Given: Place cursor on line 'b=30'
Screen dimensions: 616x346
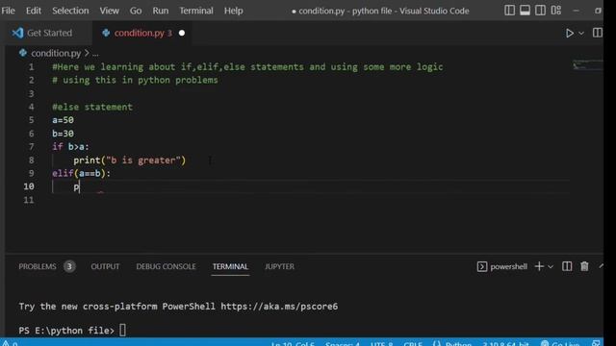Looking at the screenshot, I should pyautogui.click(x=63, y=134).
